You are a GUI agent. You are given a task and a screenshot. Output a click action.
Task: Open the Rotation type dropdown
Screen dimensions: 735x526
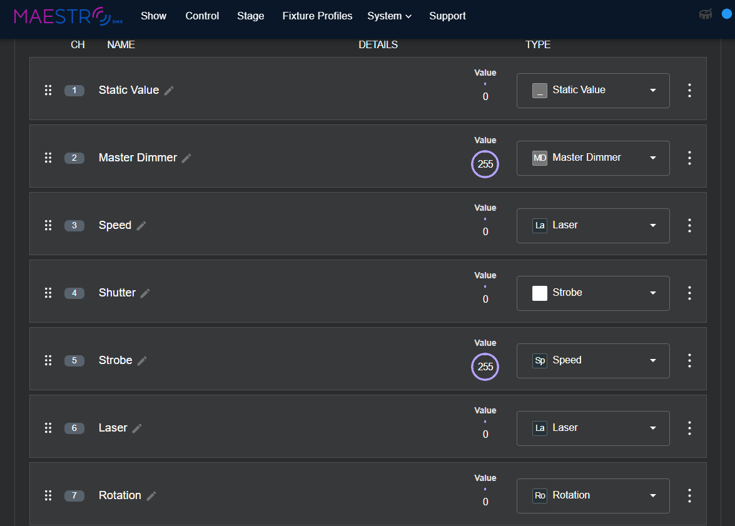(x=593, y=495)
